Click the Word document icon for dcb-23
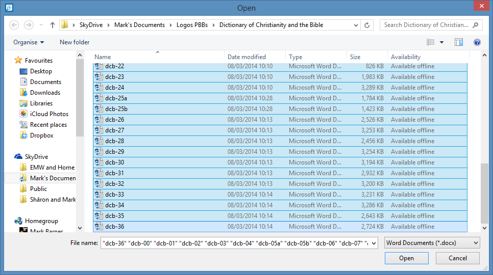Screen dimensions: 493x275 tap(99, 76)
